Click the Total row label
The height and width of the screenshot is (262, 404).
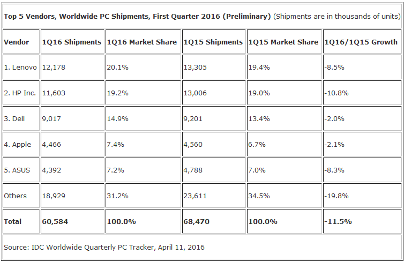(13, 221)
